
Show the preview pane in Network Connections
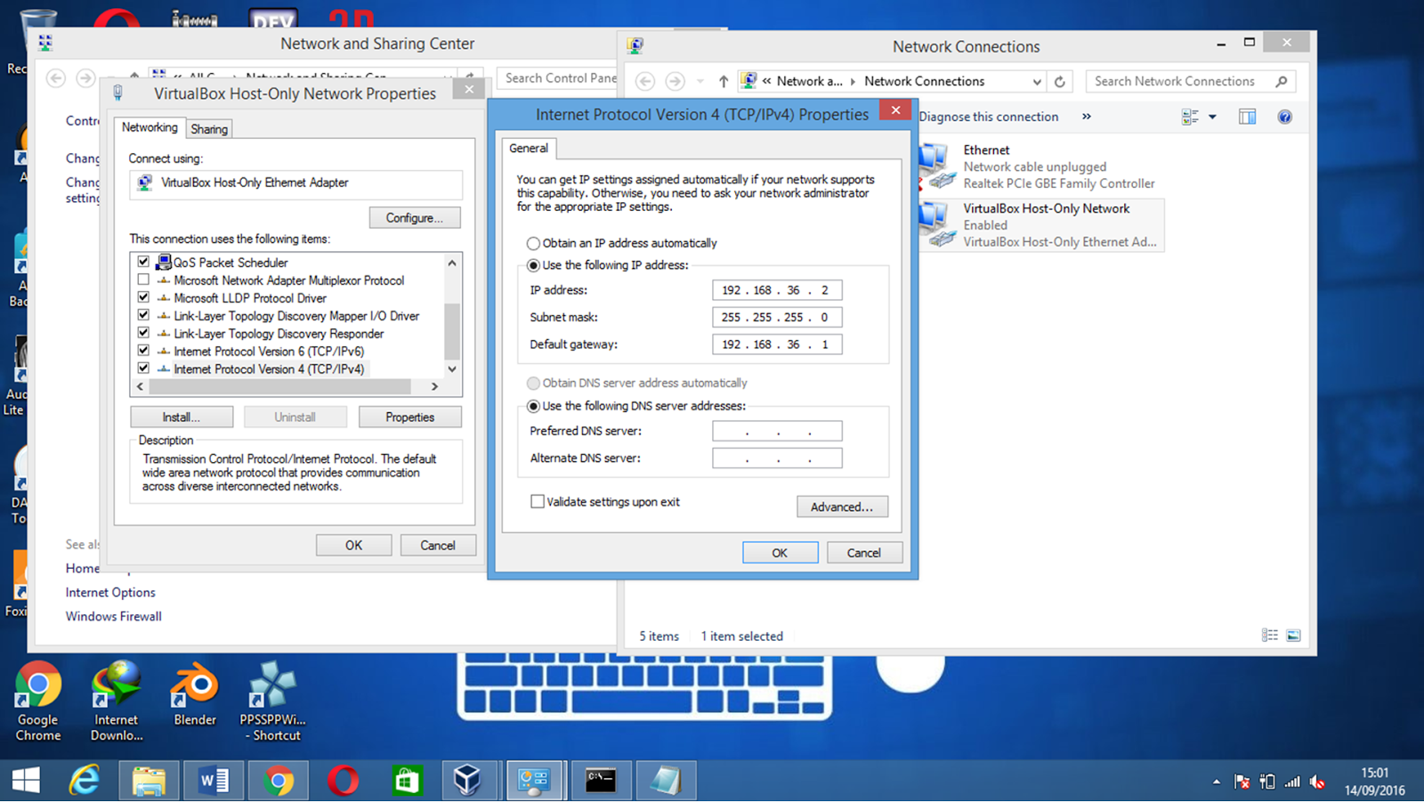[x=1248, y=117]
